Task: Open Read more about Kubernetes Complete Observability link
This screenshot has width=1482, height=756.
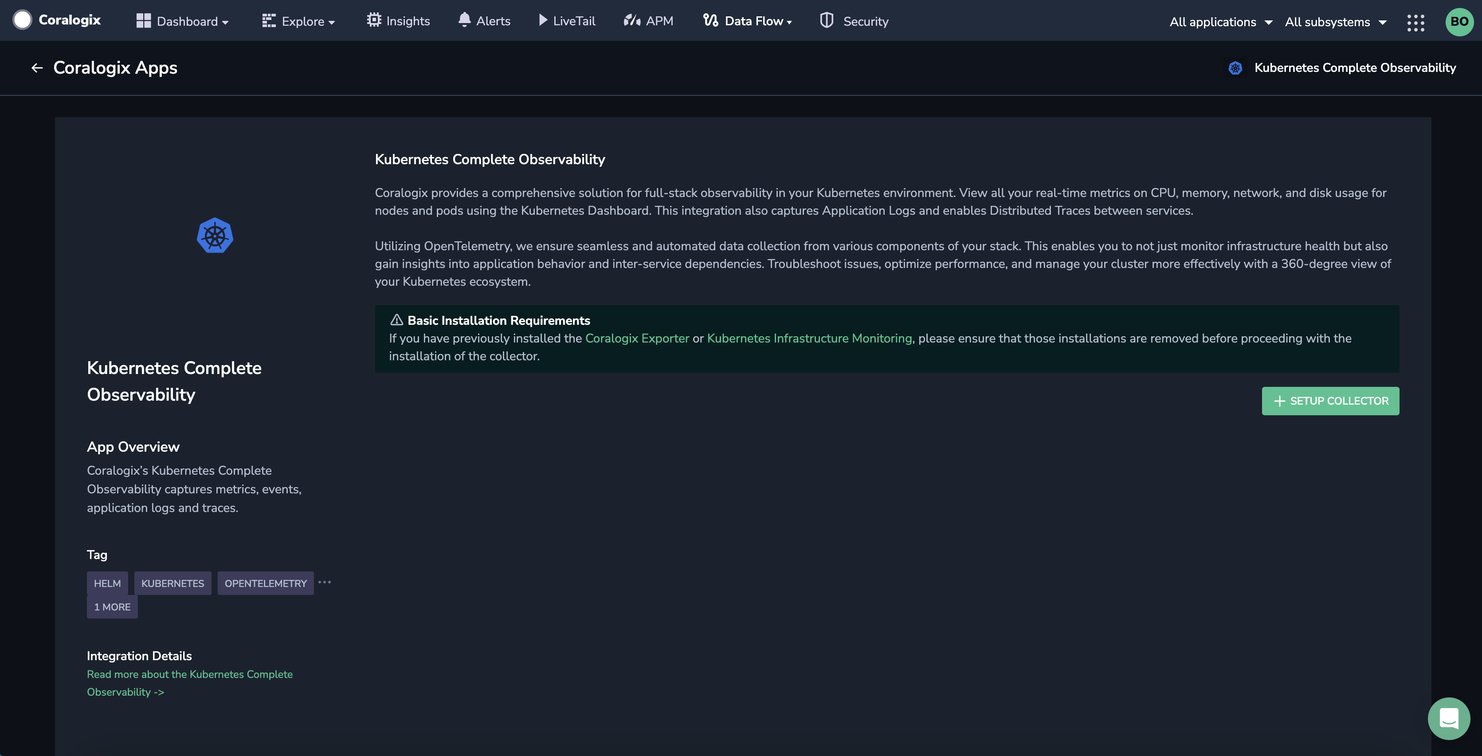Action: [x=190, y=683]
